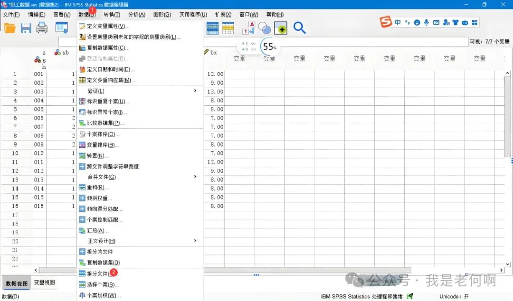Screen dimensions: 513x301
Task: Open the 扩展(X) menu
Action: [x=223, y=14]
